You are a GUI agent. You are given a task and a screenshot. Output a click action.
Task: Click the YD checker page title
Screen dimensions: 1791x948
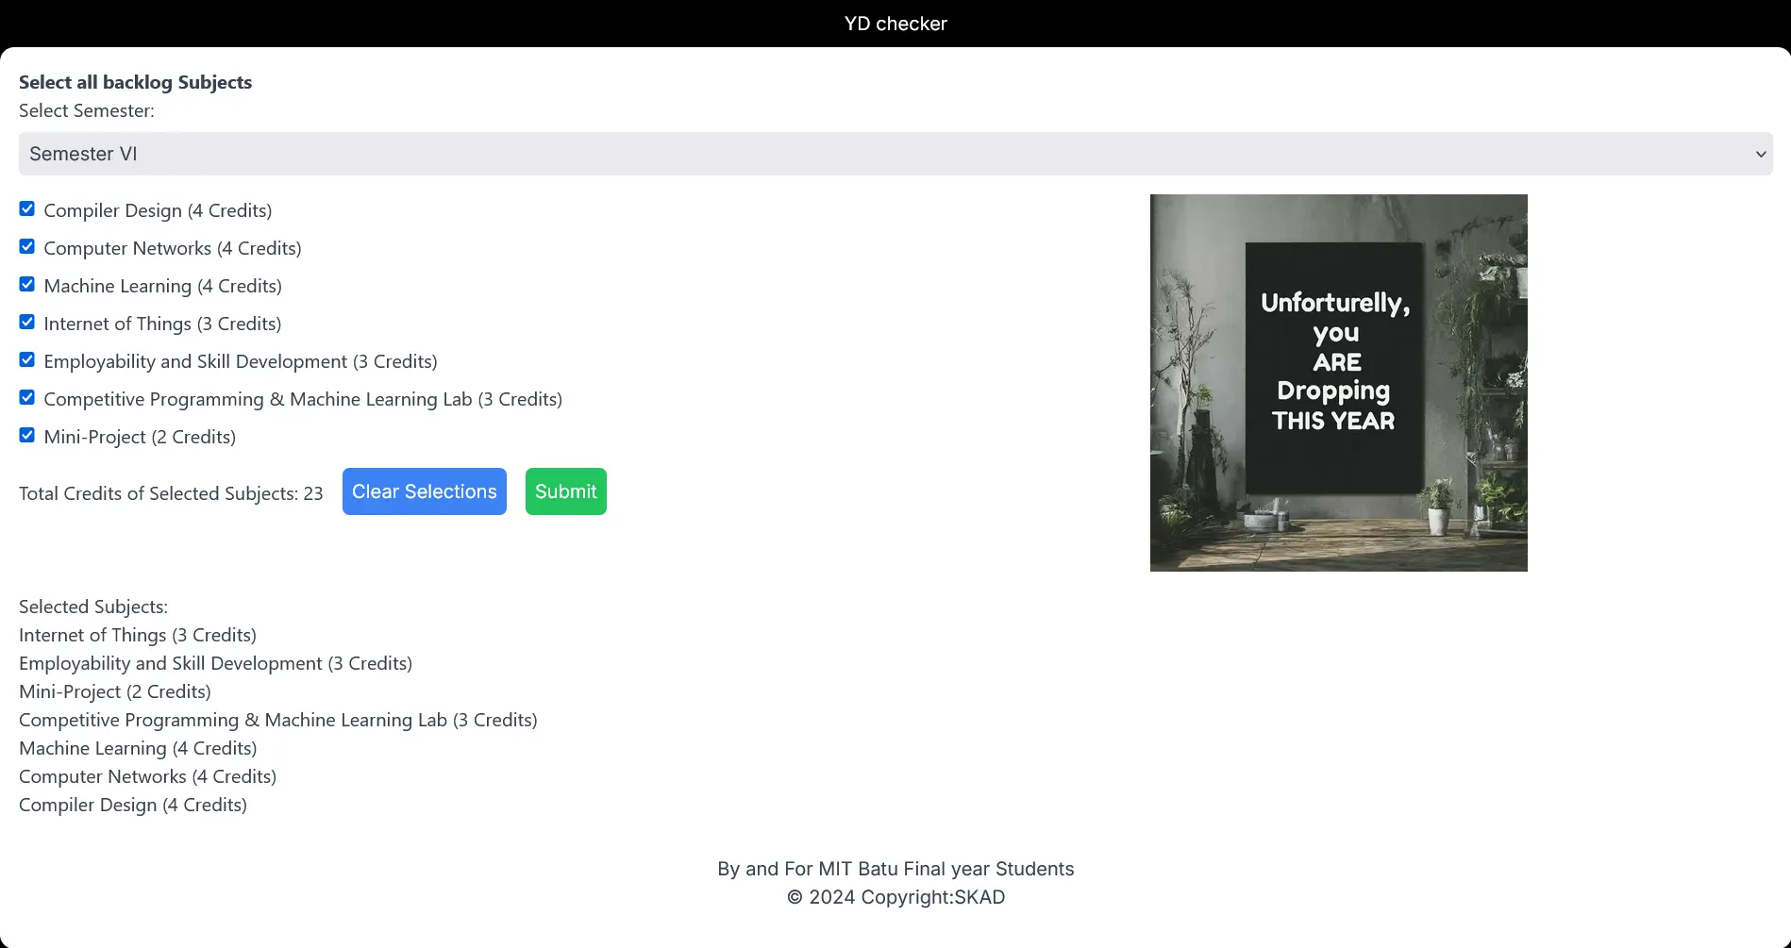click(895, 24)
